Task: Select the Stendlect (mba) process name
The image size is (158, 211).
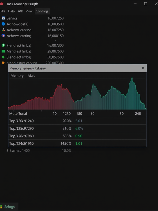Action: 19,57
